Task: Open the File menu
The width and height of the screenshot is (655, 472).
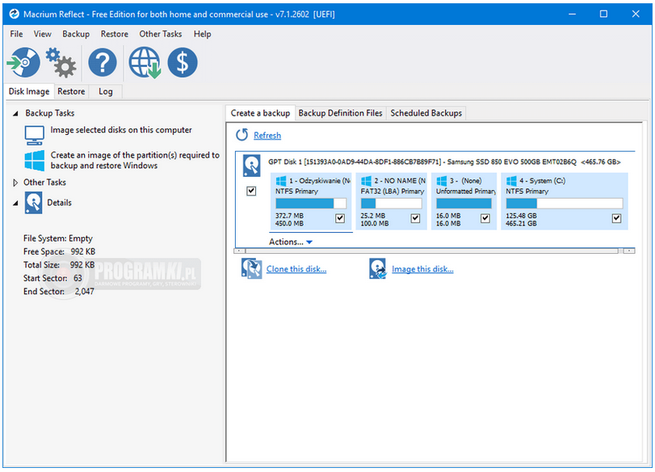Action: pyautogui.click(x=16, y=34)
